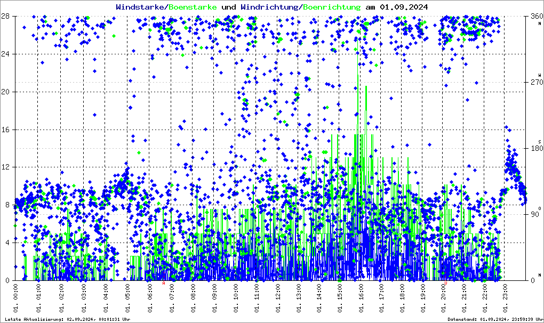Click the blue 'Windrichtung' title word

(x=270, y=7)
